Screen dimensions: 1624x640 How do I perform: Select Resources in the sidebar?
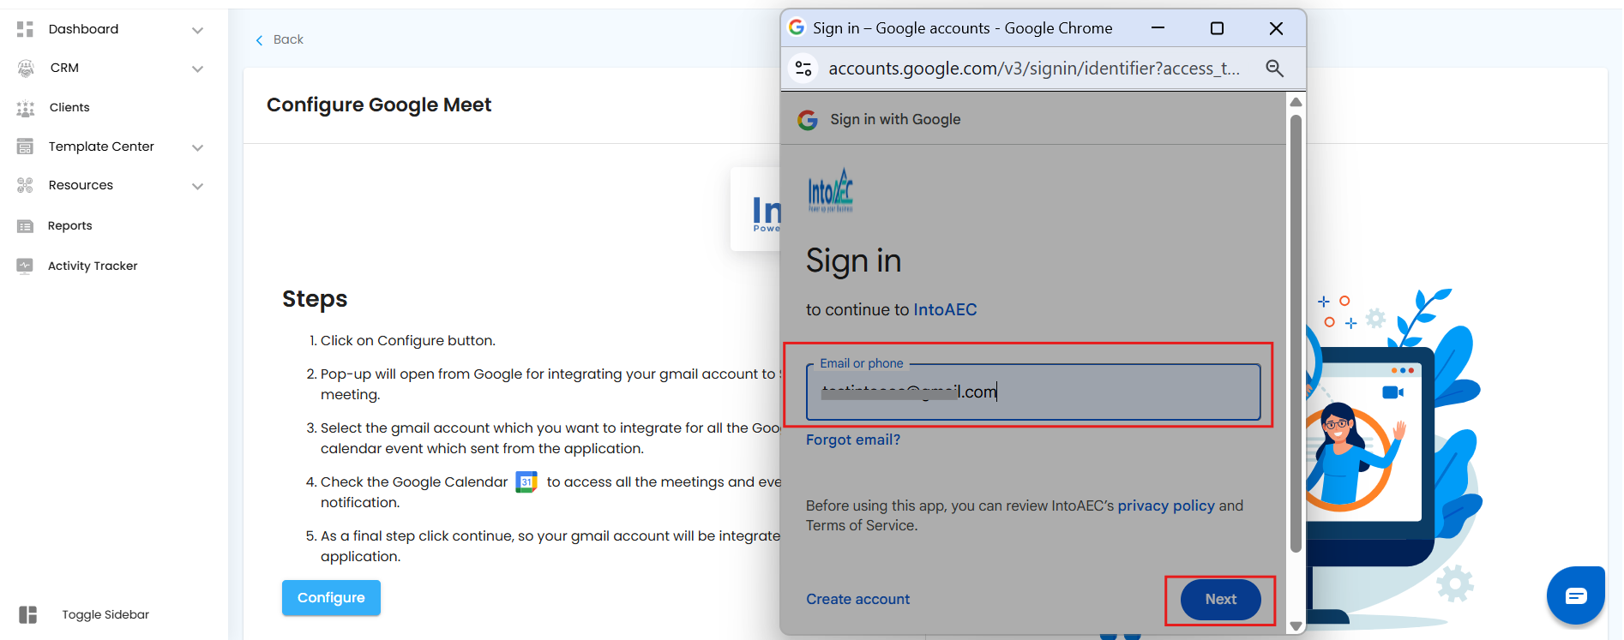pos(81,185)
